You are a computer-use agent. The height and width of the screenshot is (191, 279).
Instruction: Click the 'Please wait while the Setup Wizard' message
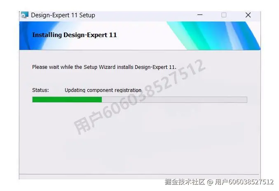point(104,67)
